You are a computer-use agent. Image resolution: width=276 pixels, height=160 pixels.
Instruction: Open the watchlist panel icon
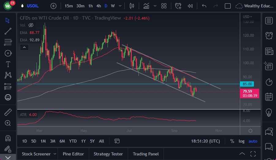(x=269, y=21)
